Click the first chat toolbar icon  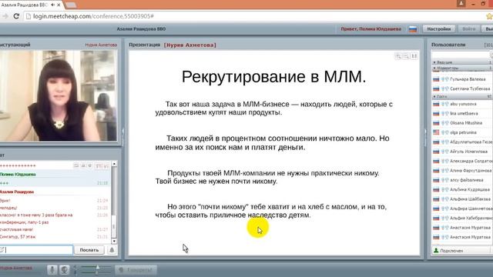(x=76, y=165)
